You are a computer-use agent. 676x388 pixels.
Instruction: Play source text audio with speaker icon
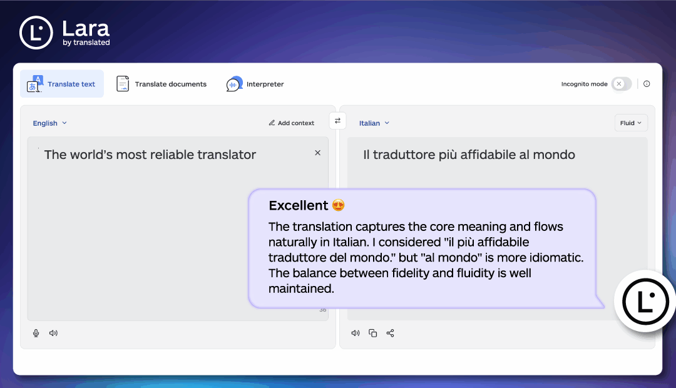click(53, 333)
